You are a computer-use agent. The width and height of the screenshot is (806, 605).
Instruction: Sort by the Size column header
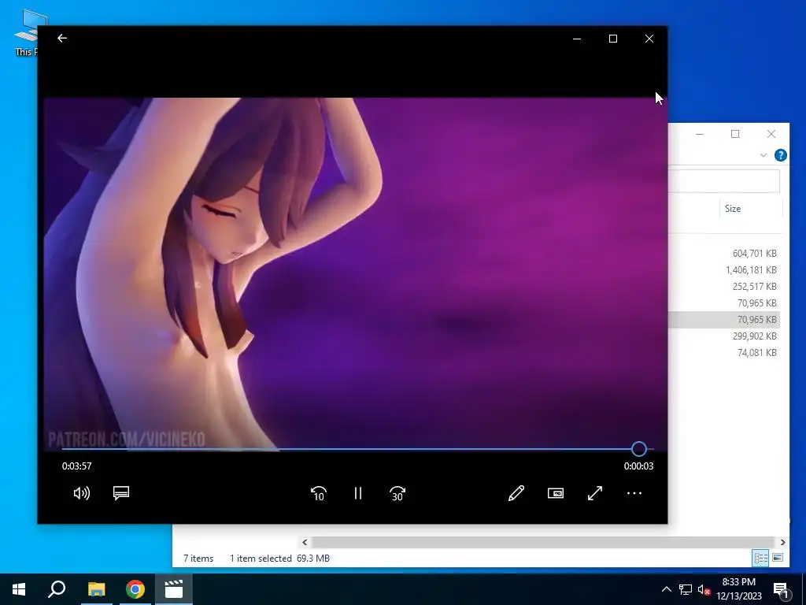point(733,208)
